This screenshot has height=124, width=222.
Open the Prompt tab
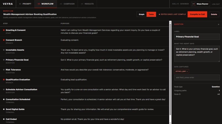coord(25,4)
